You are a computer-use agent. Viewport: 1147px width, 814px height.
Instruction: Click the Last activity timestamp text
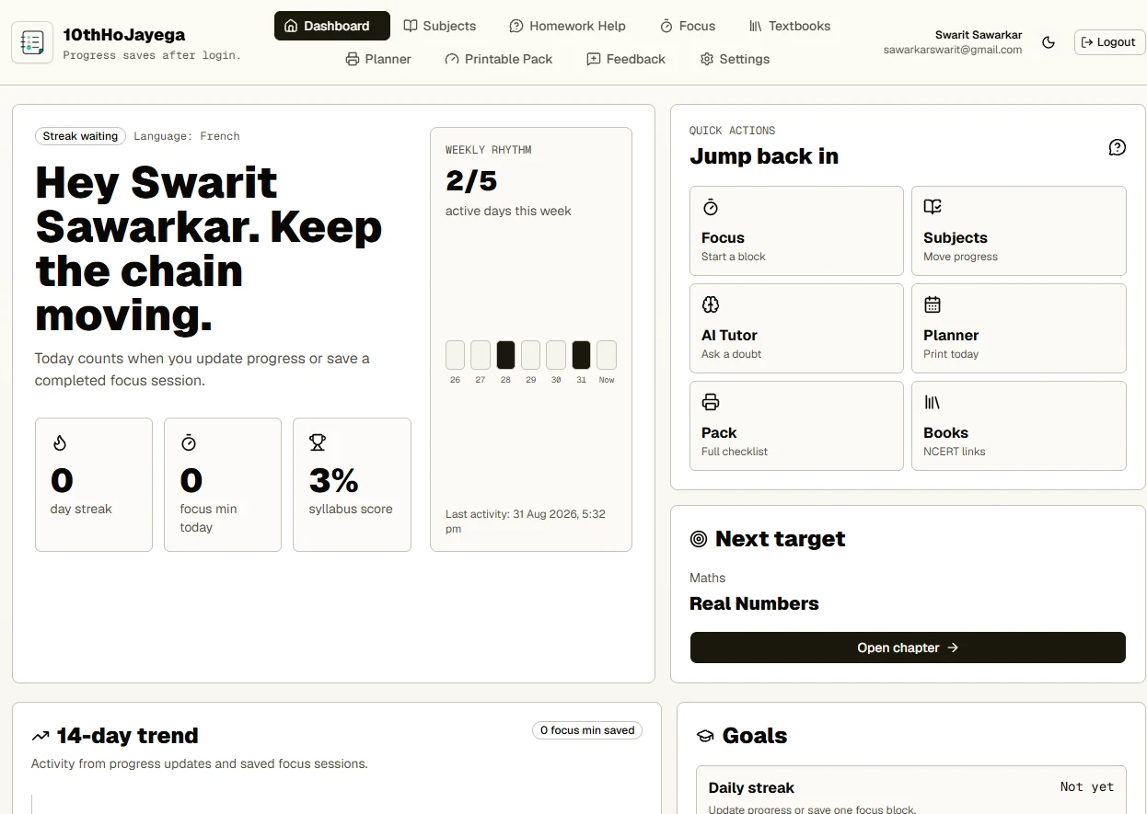click(526, 522)
